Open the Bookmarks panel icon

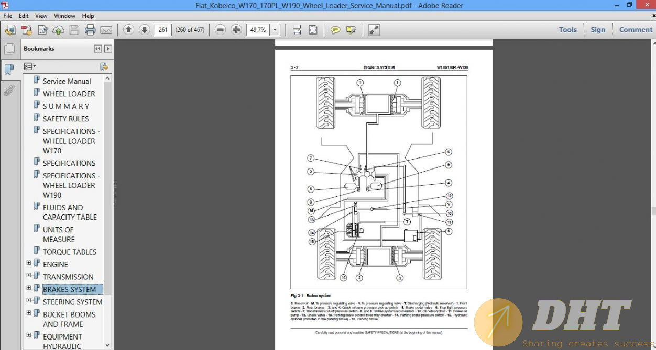tap(9, 70)
